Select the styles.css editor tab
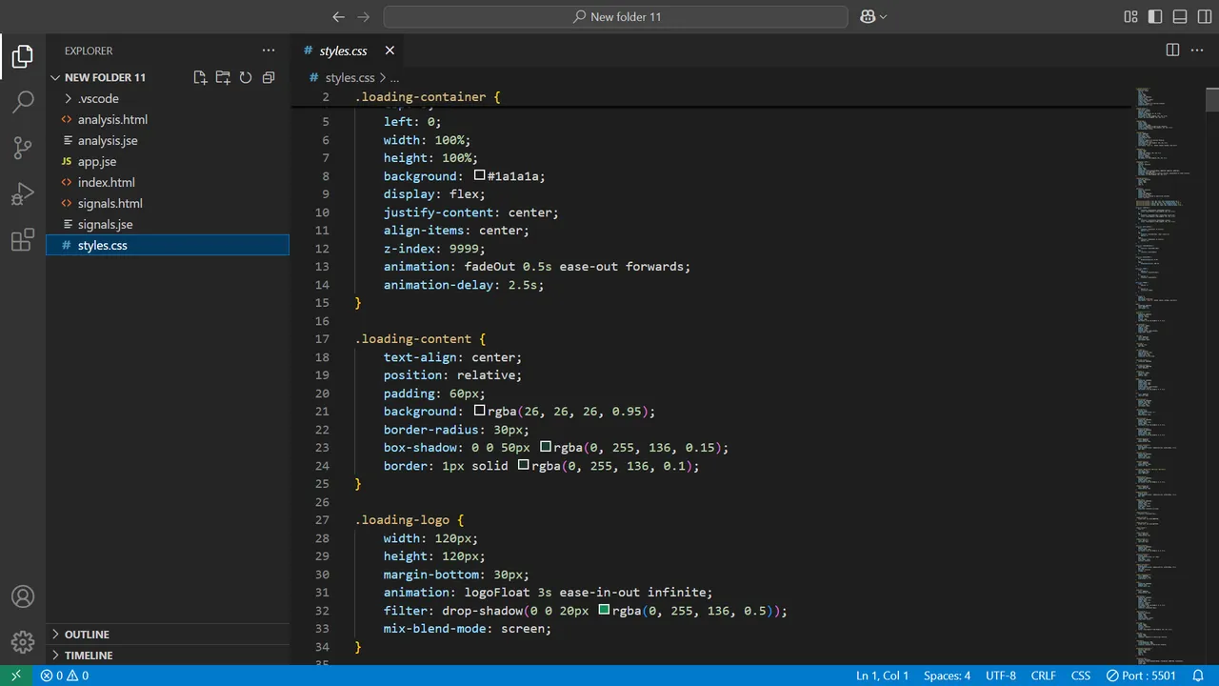 [343, 50]
